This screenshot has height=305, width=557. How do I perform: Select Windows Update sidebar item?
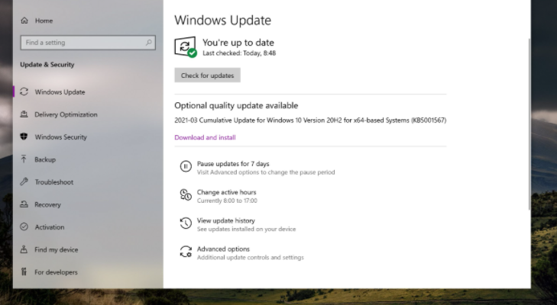click(60, 91)
